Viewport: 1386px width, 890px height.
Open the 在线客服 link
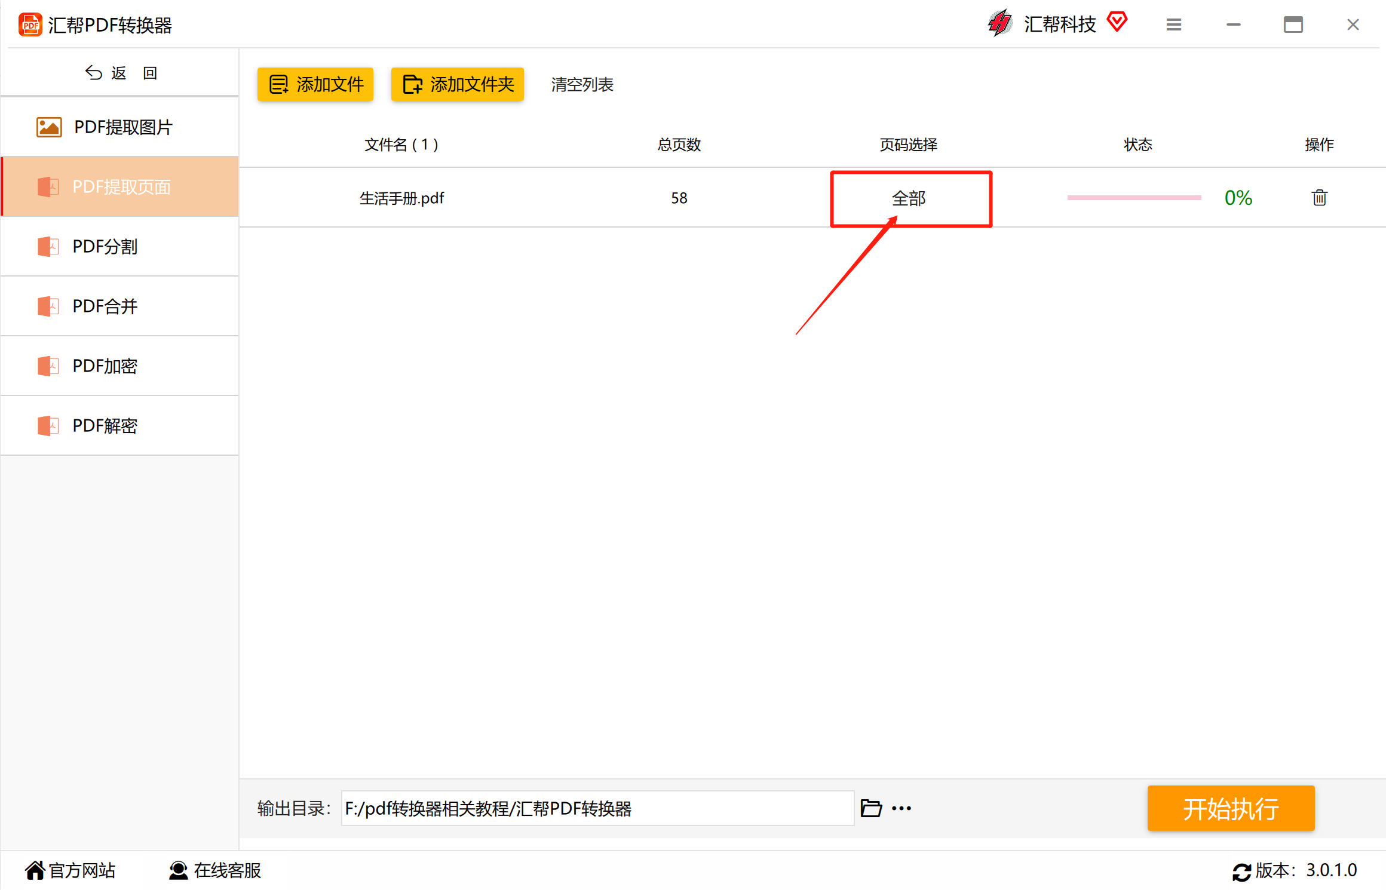[x=228, y=870]
